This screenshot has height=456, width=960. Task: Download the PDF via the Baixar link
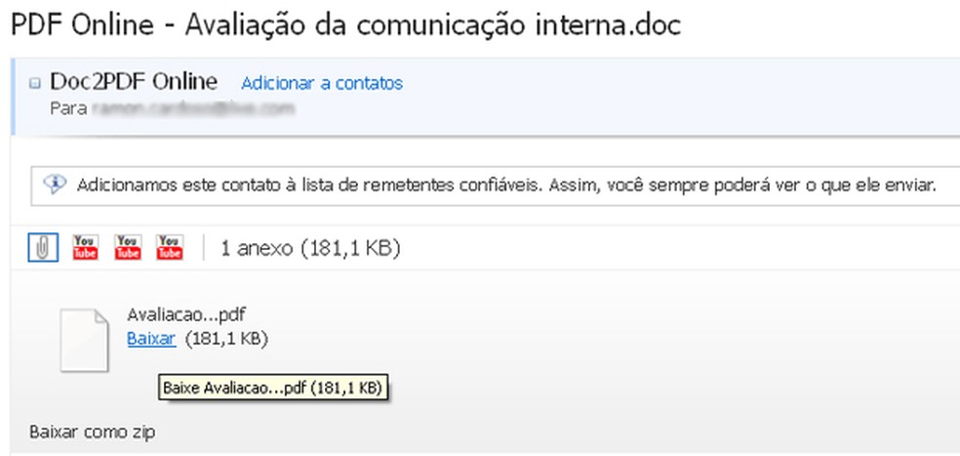click(151, 339)
